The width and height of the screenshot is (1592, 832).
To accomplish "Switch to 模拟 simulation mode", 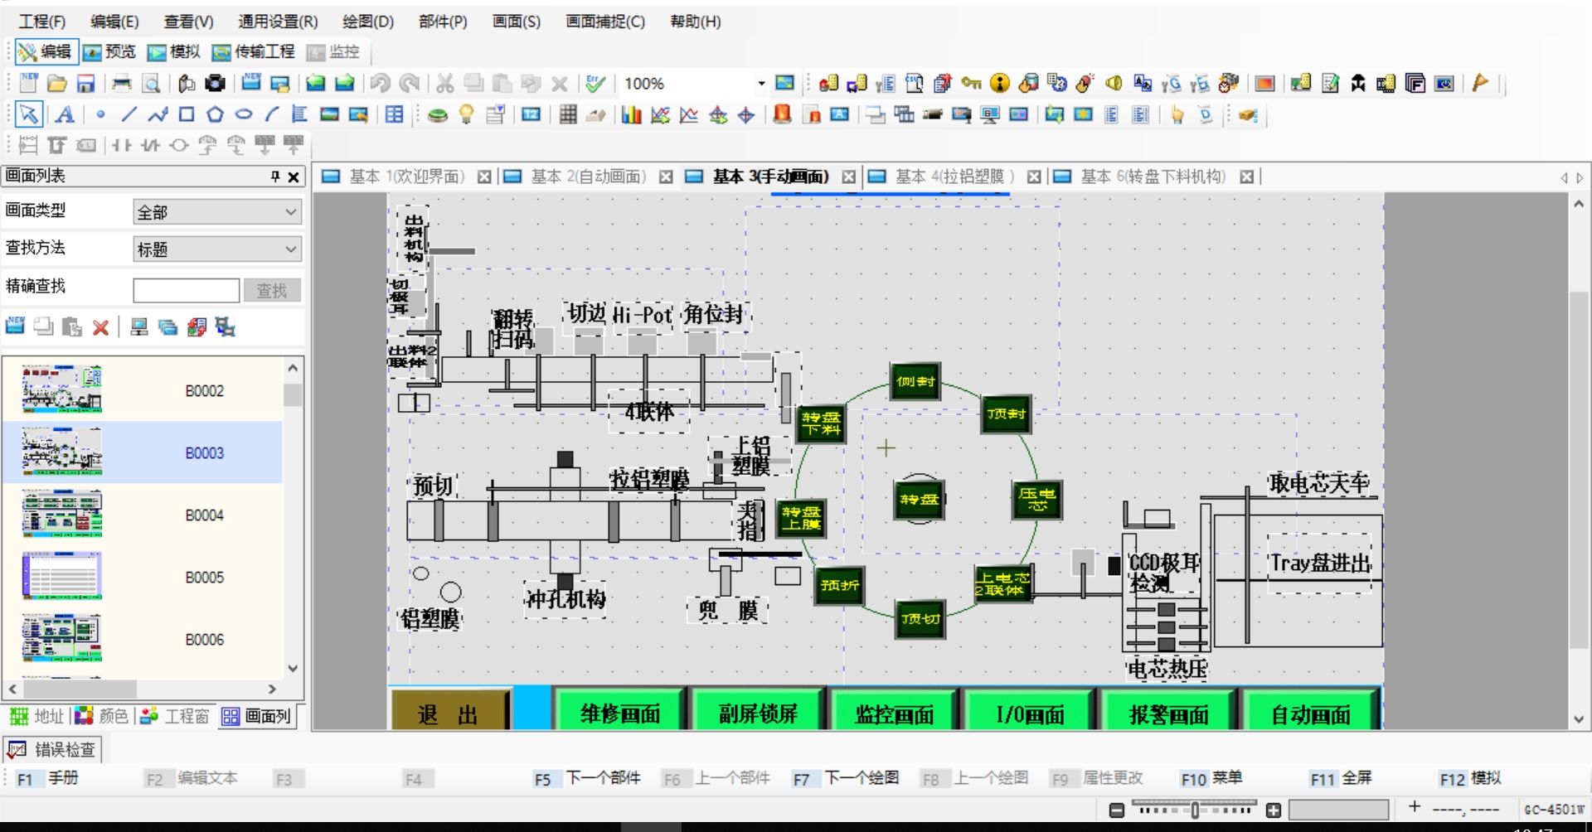I will (174, 51).
